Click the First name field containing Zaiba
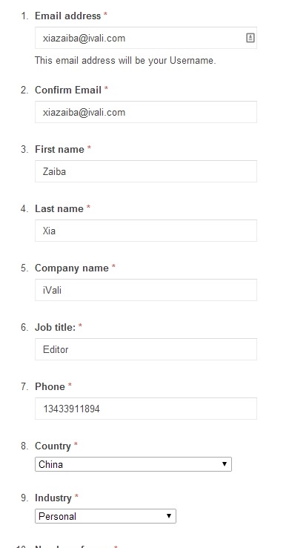 (x=146, y=171)
